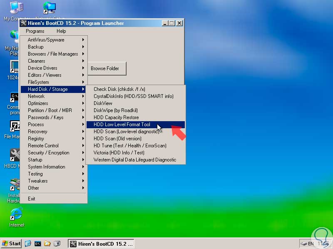333x249 pixels.
Task: Click the Start button on the taskbar
Action: point(11,244)
